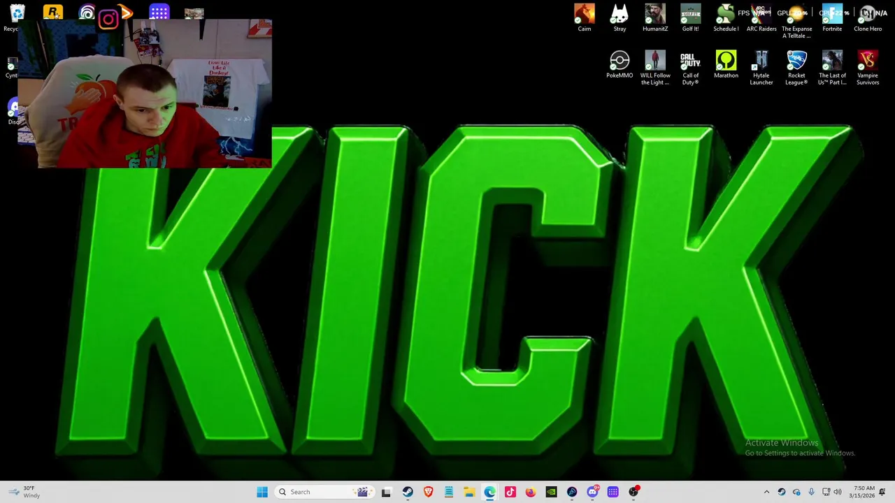Open the notifications bell icon
This screenshot has width=895, height=503.
click(x=882, y=492)
